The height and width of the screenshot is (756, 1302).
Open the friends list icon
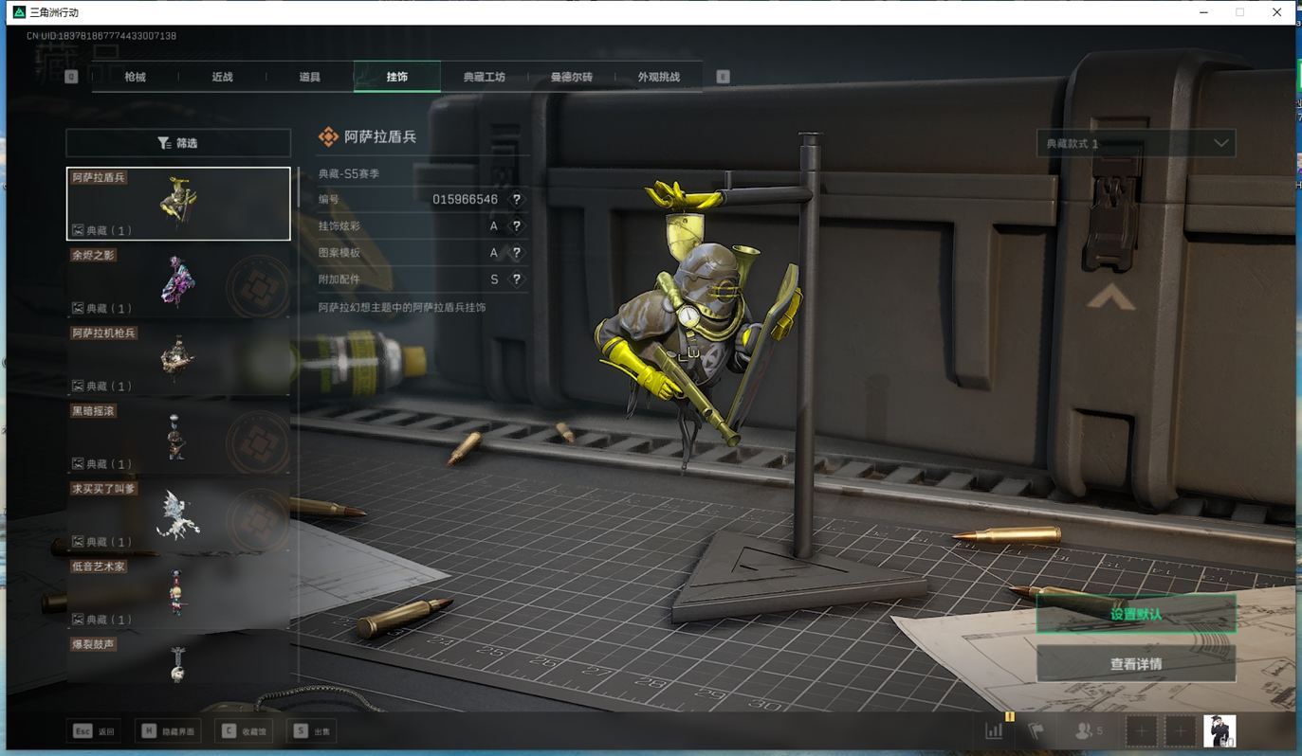pyautogui.click(x=1088, y=730)
